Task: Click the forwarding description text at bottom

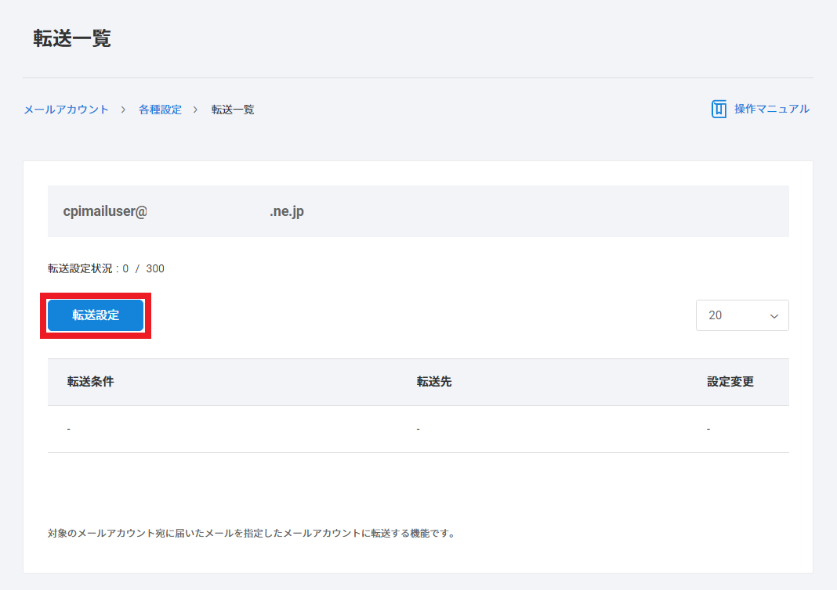Action: 251,534
